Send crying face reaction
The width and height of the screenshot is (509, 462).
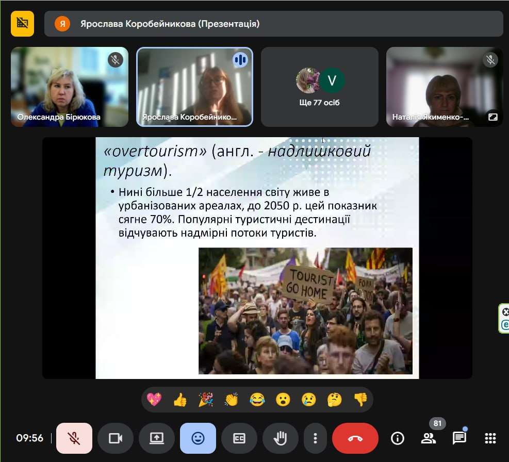pyautogui.click(x=309, y=399)
